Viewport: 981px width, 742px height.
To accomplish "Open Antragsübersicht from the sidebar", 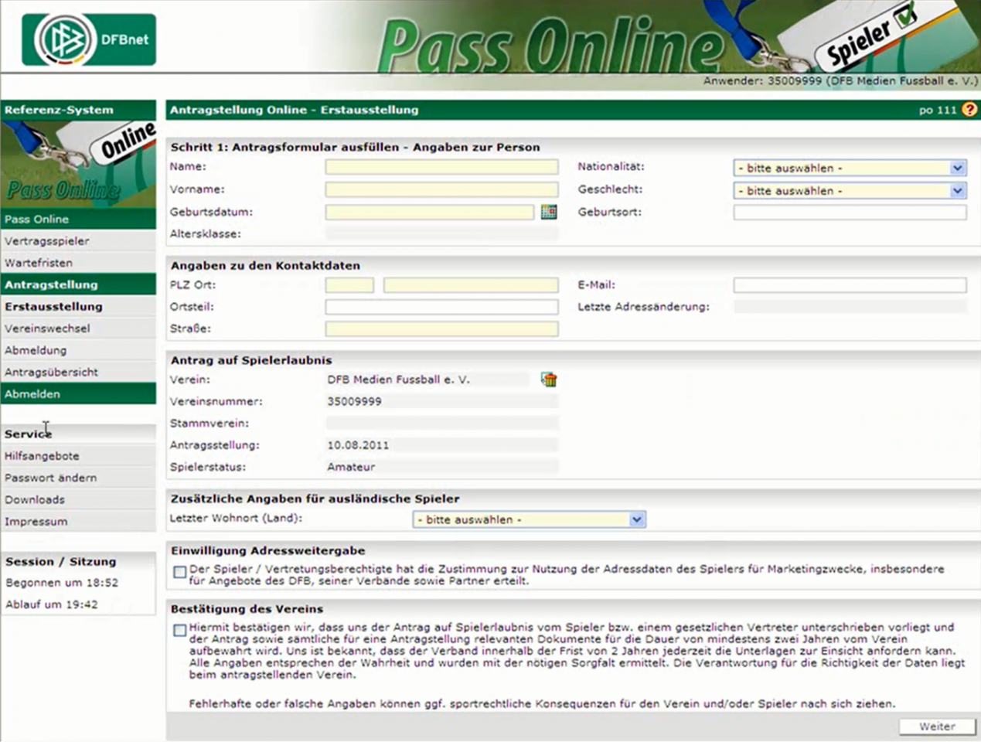I will pos(78,372).
